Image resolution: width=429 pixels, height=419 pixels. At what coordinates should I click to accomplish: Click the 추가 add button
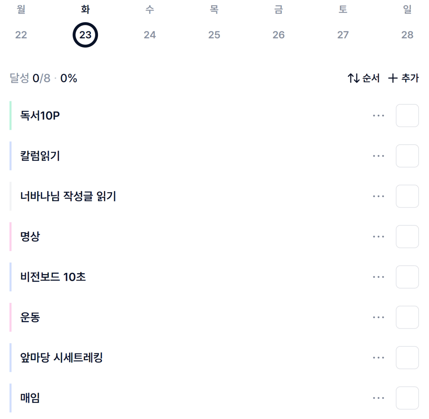404,78
